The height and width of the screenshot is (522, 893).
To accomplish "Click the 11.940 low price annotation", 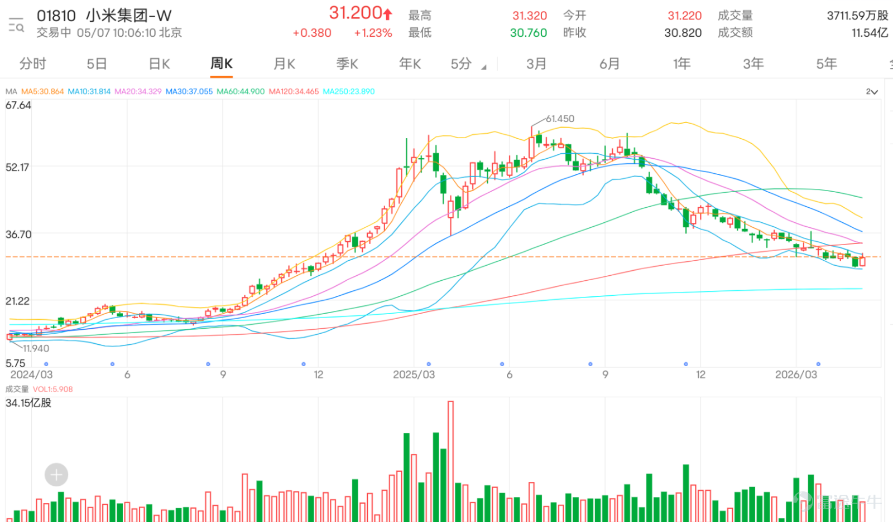I will coord(36,348).
